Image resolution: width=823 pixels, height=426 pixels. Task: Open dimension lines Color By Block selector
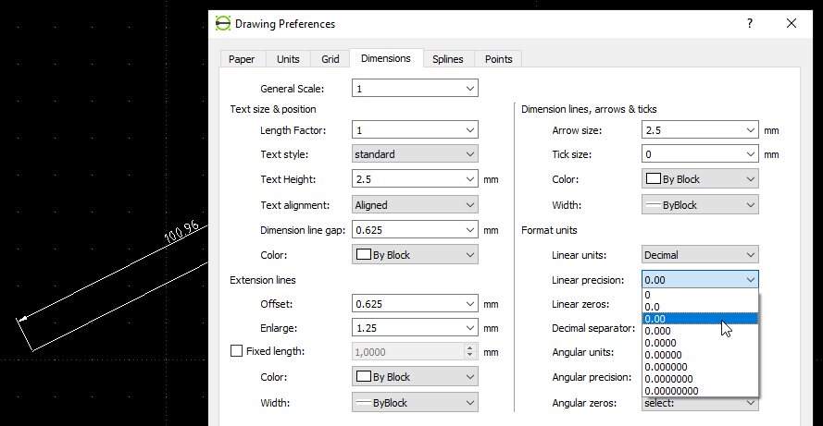click(x=700, y=179)
